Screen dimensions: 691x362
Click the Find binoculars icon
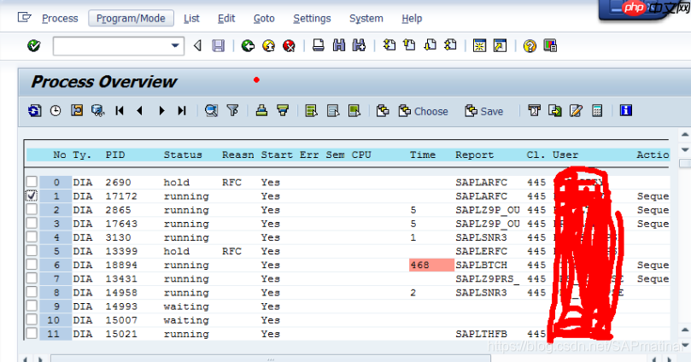pos(339,45)
